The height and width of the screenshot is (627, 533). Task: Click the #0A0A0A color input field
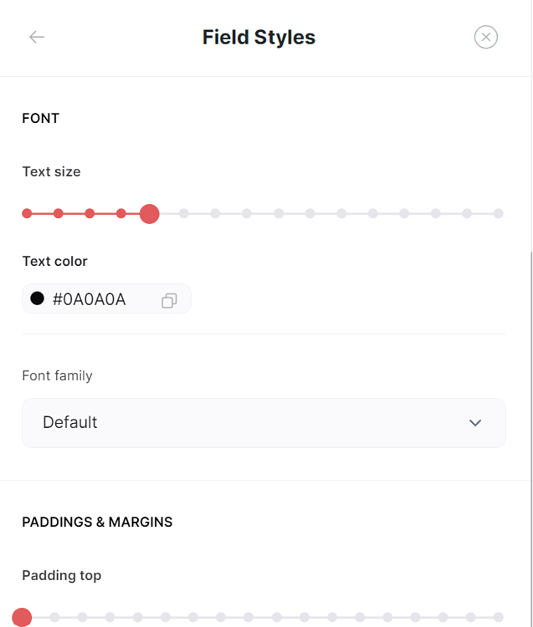click(106, 298)
